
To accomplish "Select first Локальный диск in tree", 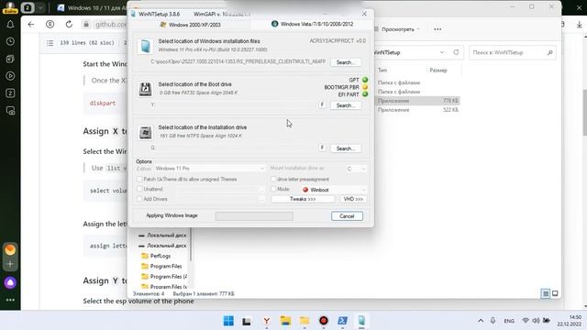I will [162, 236].
